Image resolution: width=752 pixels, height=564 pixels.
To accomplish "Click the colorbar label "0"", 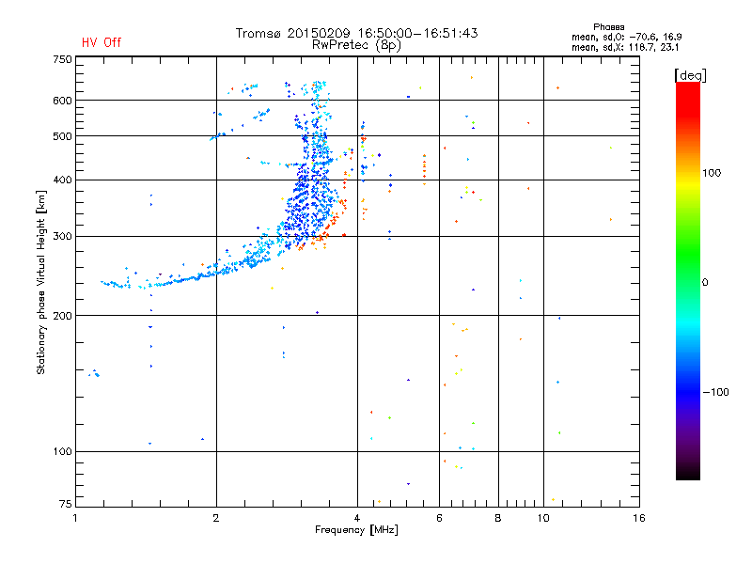I will 705,283.
